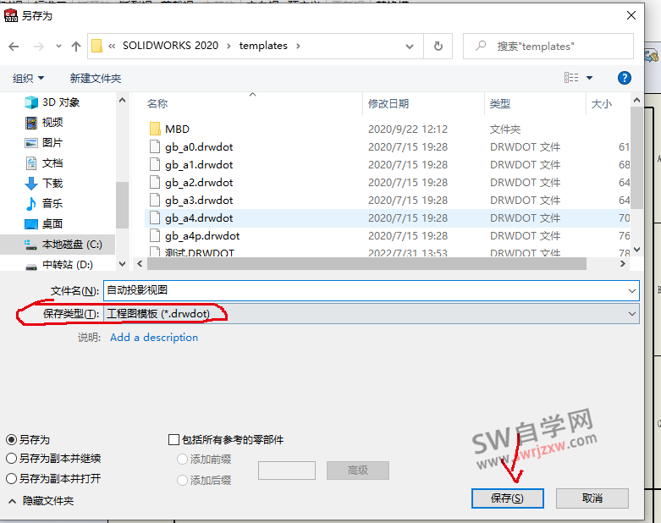The image size is (661, 523).
Task: Close the 另存为 dialog
Action: 631,15
